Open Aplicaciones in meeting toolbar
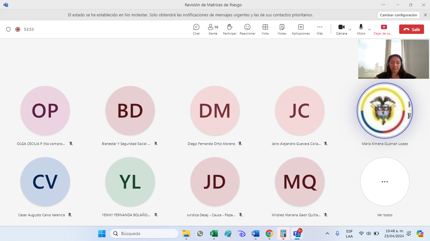 click(301, 29)
